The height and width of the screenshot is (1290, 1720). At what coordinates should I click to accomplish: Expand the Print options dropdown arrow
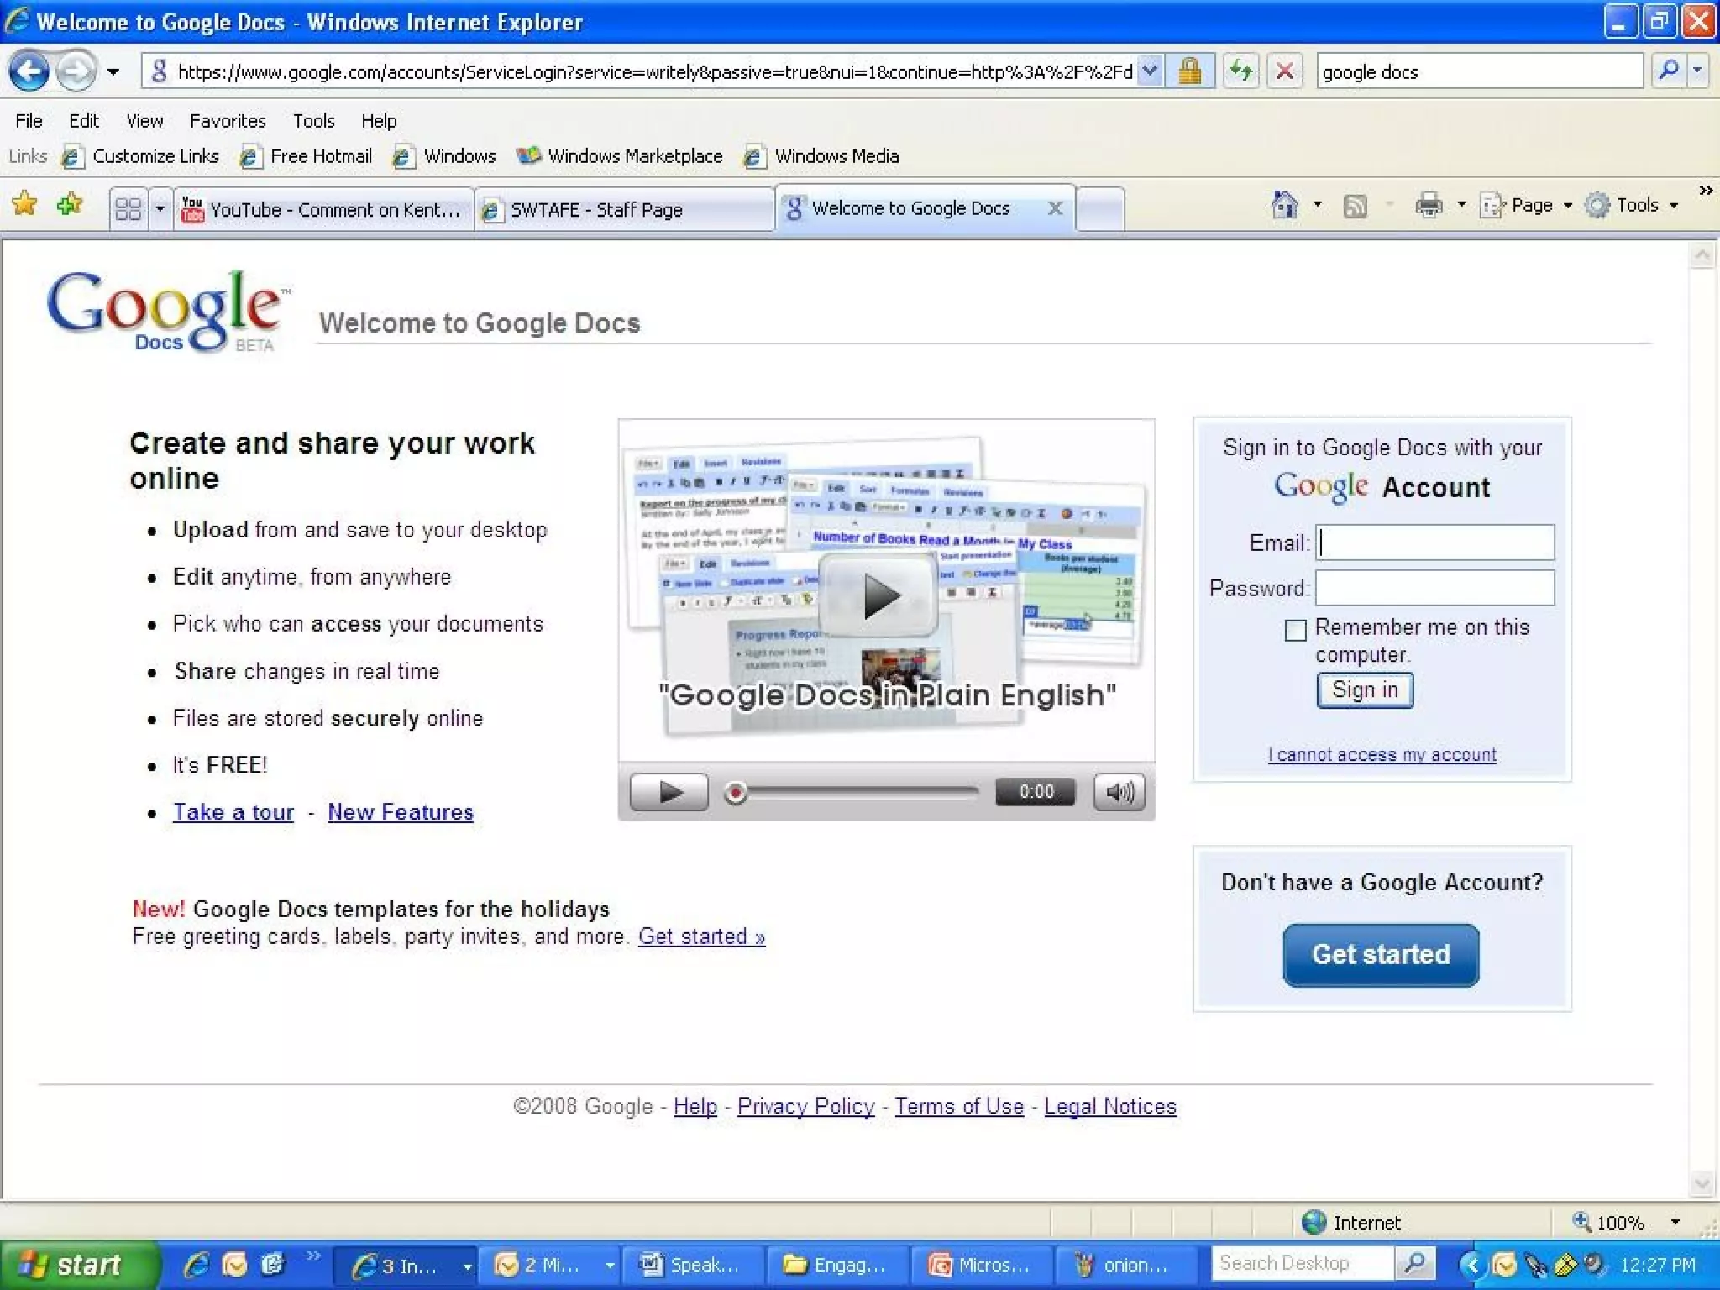[1461, 205]
